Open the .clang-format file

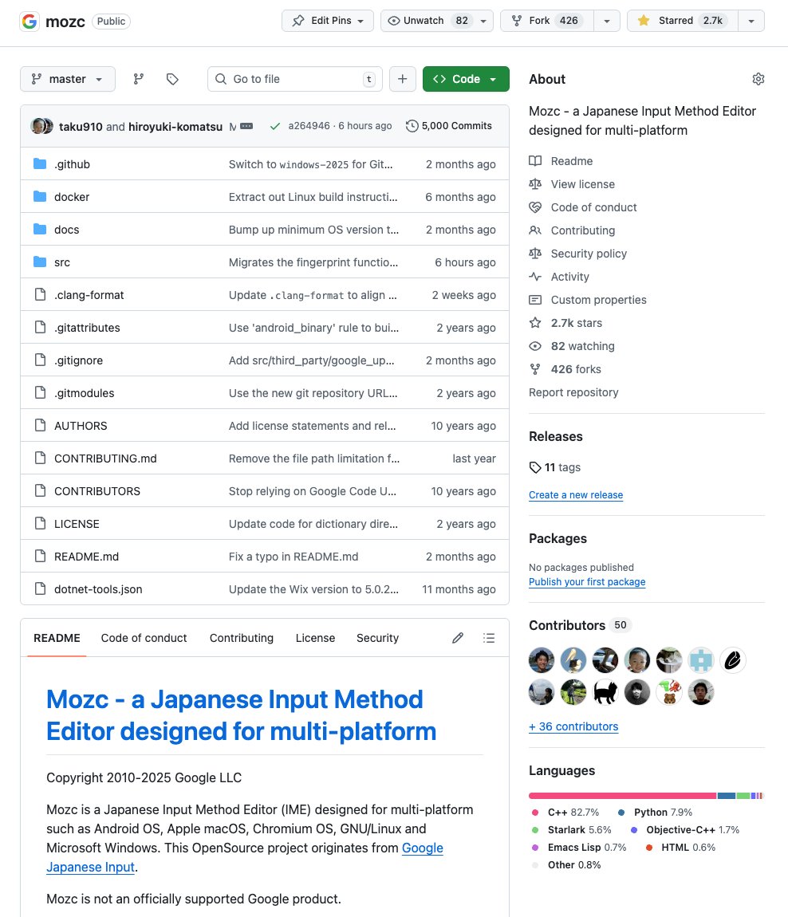pos(89,295)
